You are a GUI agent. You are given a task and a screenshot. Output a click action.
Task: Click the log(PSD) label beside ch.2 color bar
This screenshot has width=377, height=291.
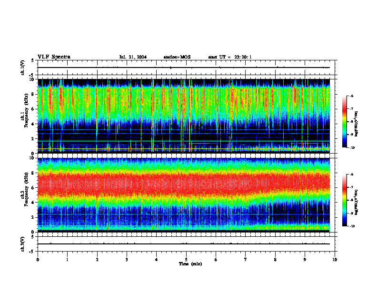(357, 202)
